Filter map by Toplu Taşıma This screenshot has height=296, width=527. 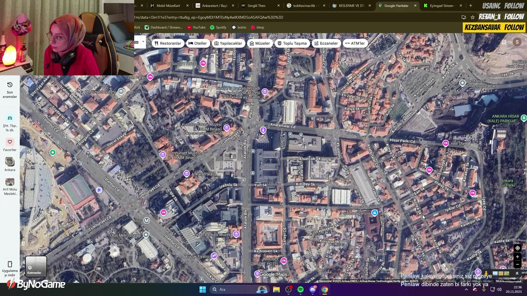coord(292,43)
